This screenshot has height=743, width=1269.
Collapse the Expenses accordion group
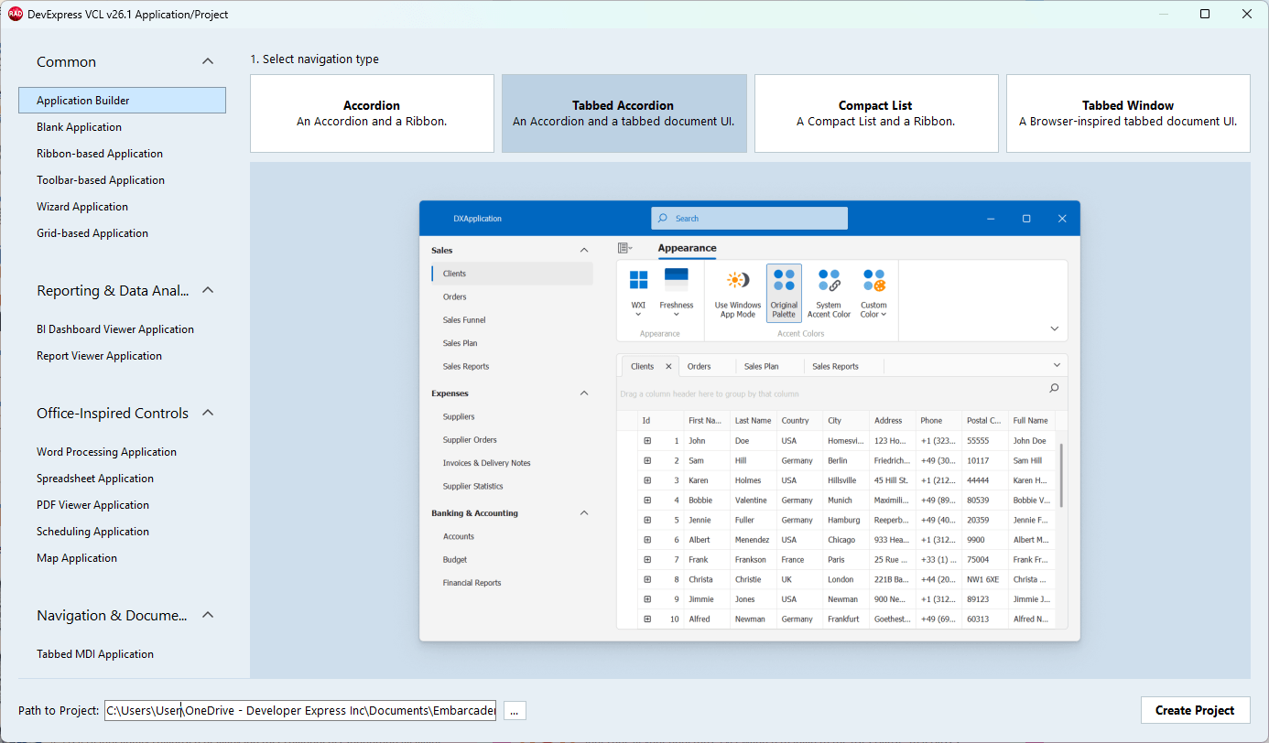click(x=584, y=393)
